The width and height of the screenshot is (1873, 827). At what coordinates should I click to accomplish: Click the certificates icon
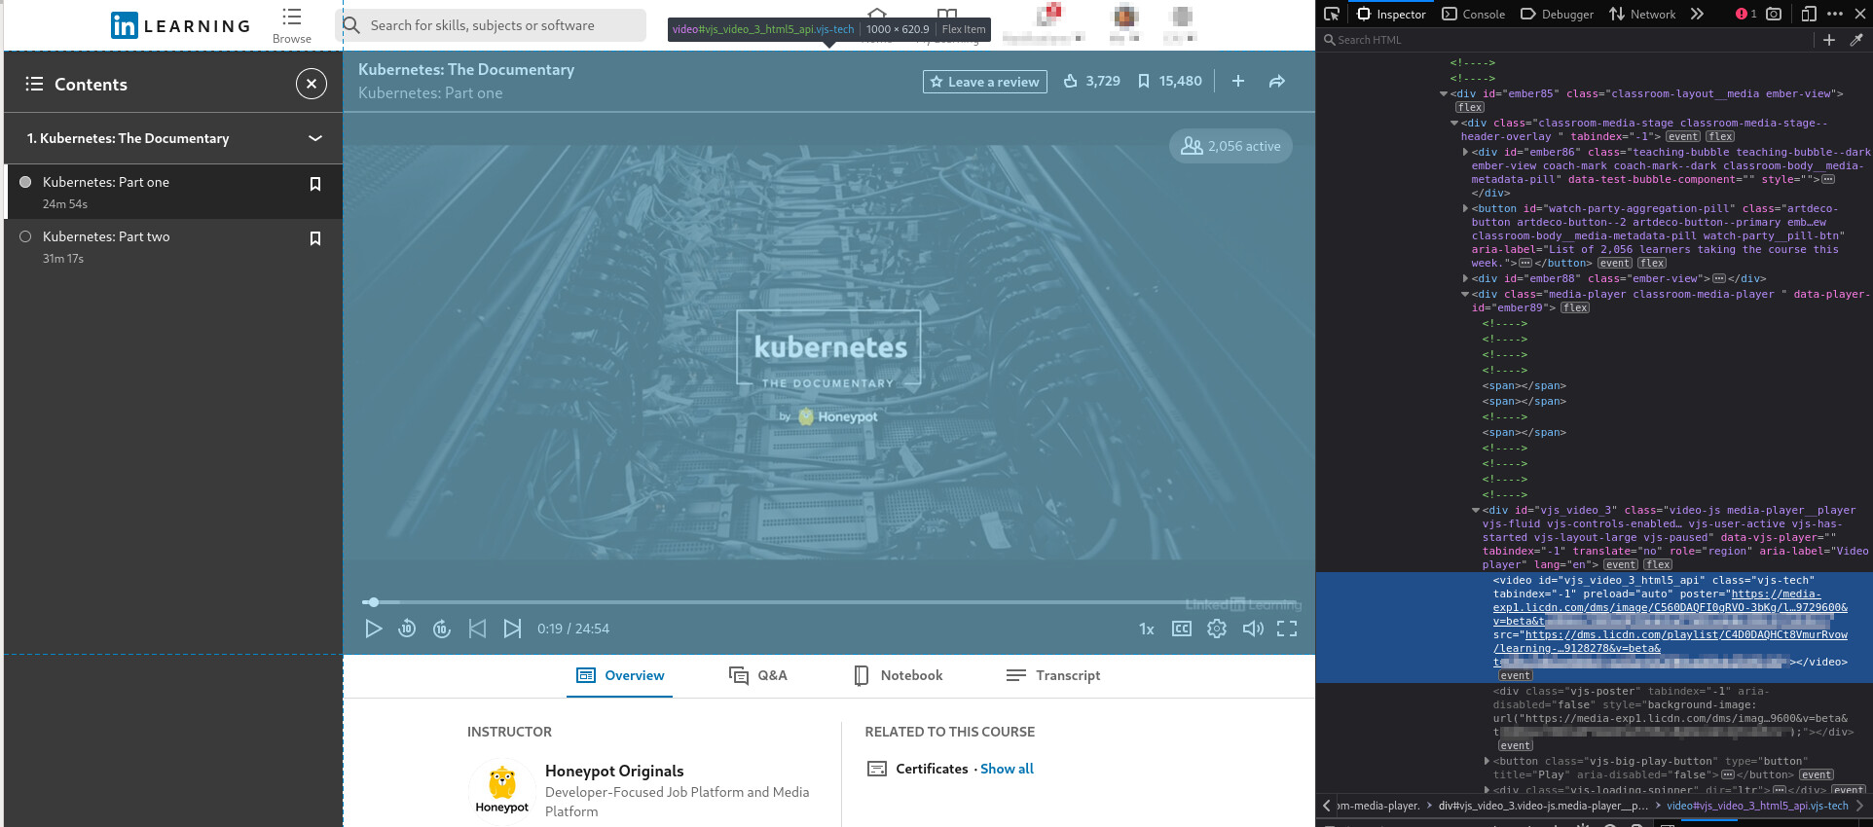click(x=877, y=769)
